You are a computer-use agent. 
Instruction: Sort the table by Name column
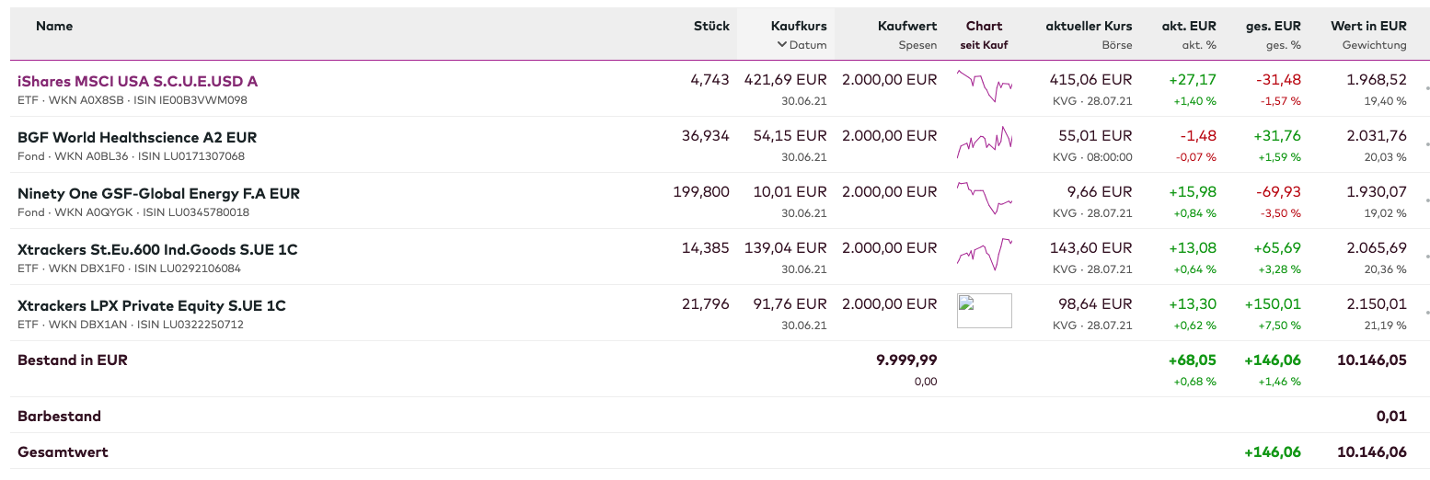(x=54, y=27)
